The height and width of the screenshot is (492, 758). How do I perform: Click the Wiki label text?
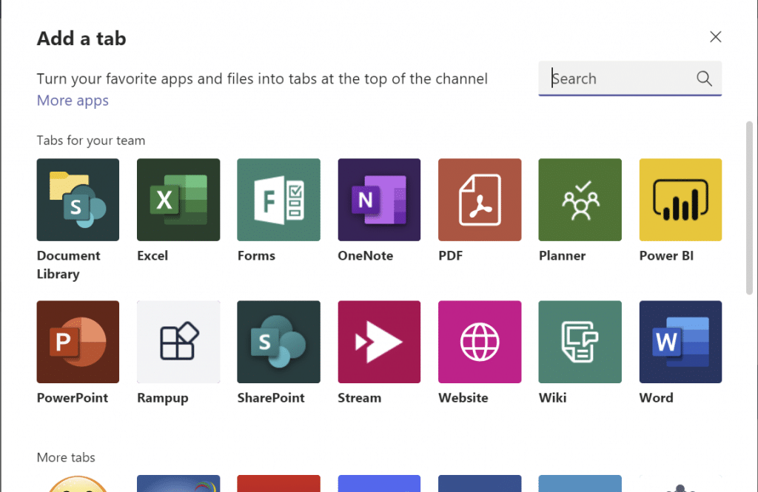coord(552,398)
